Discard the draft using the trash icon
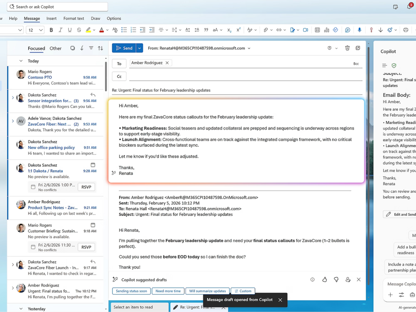 347,48
